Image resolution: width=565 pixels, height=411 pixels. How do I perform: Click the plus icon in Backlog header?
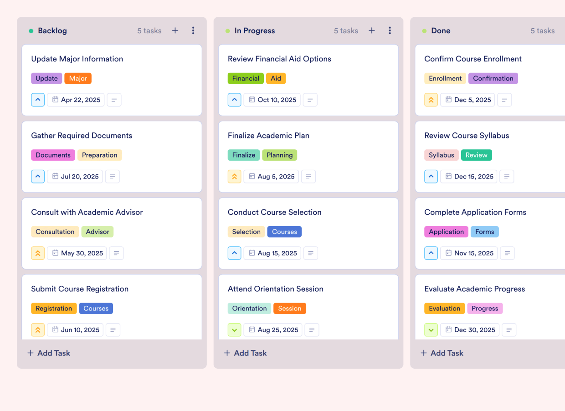tap(175, 30)
